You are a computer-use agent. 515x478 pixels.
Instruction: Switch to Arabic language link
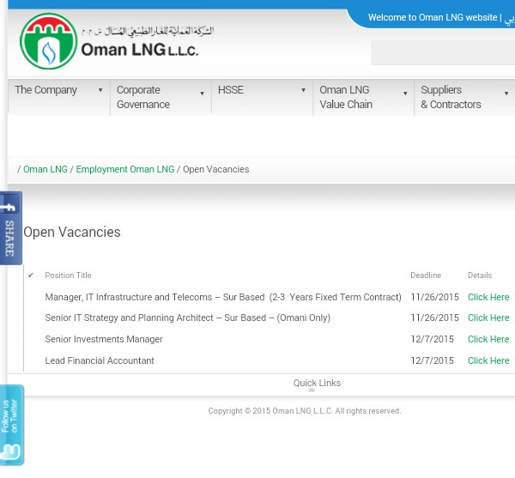tap(510, 18)
